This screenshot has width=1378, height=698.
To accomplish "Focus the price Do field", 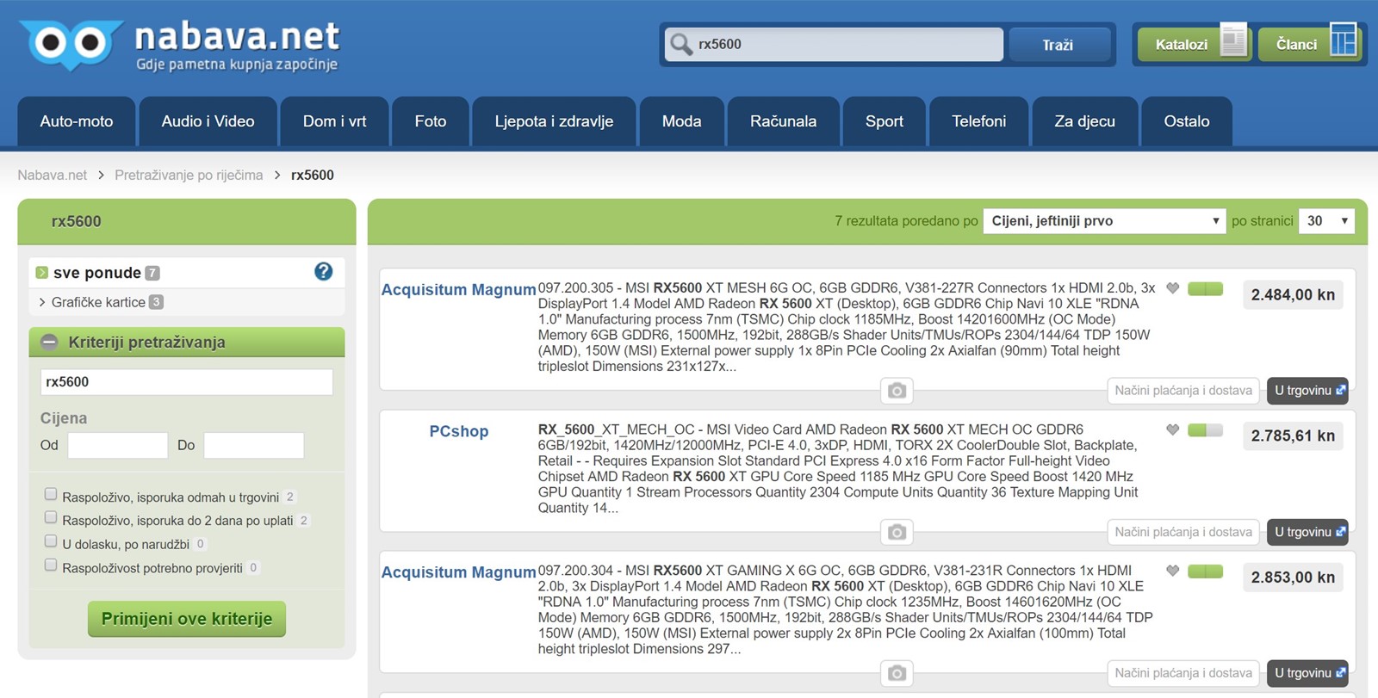I will pos(254,446).
